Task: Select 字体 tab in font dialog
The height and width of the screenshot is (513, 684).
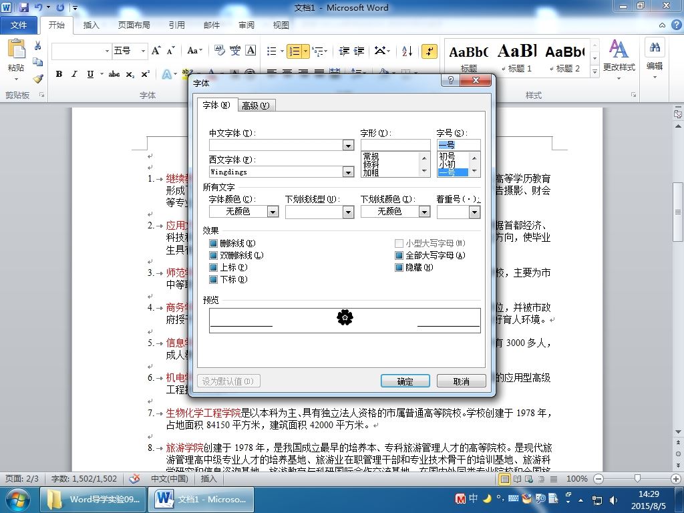Action: (x=216, y=105)
